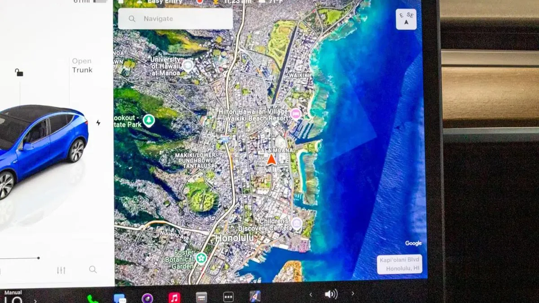Screen dimensions: 539x303
Task: Open the Messages chat app icon
Action: 120,299
